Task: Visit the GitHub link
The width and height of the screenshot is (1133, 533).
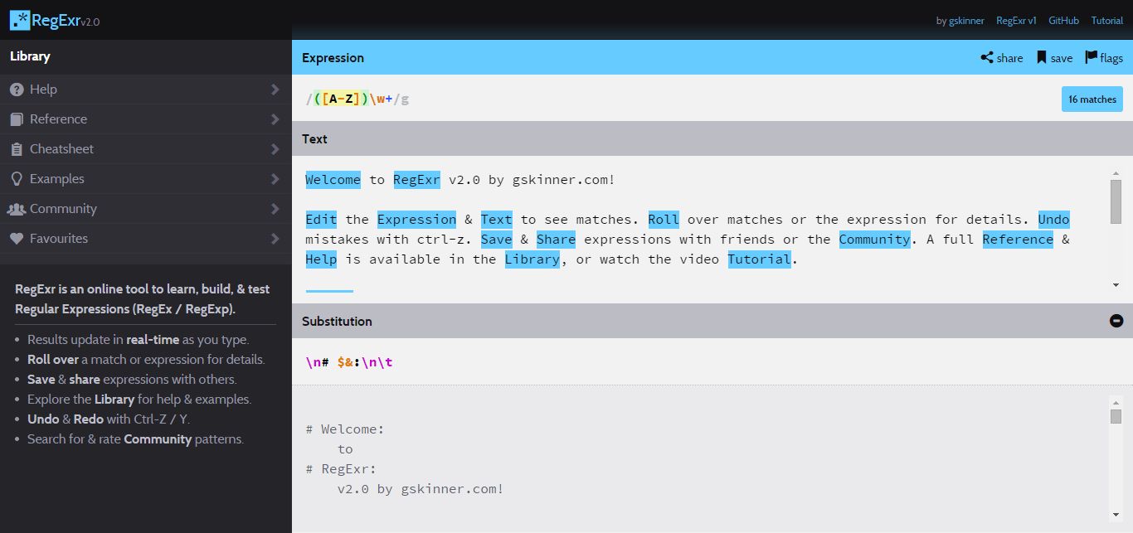Action: [1063, 20]
